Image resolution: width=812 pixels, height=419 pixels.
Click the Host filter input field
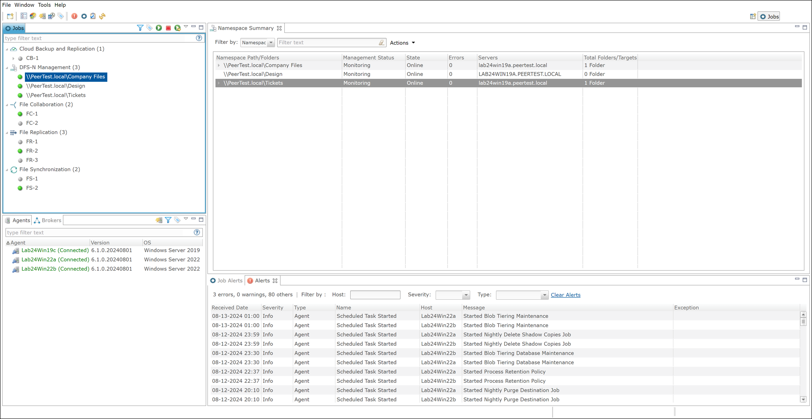point(375,295)
